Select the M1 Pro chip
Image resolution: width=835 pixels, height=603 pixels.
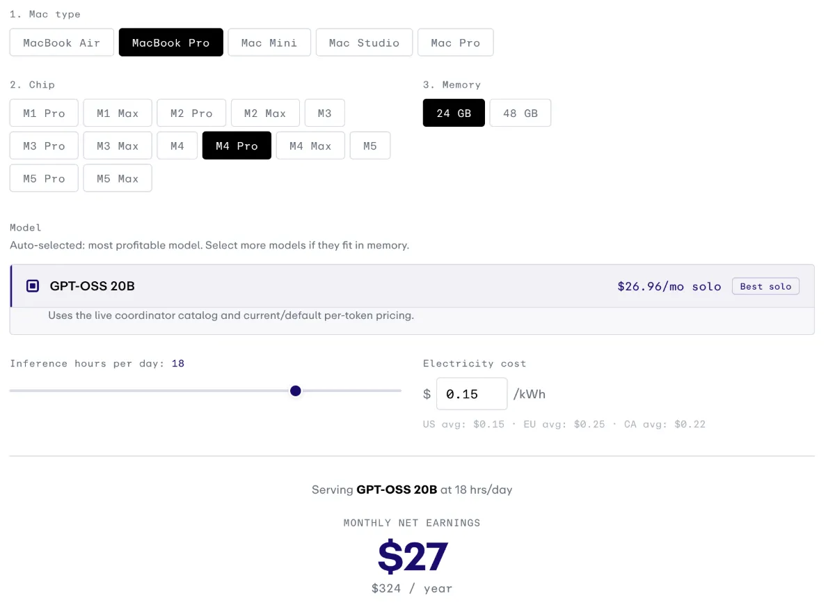pos(44,113)
